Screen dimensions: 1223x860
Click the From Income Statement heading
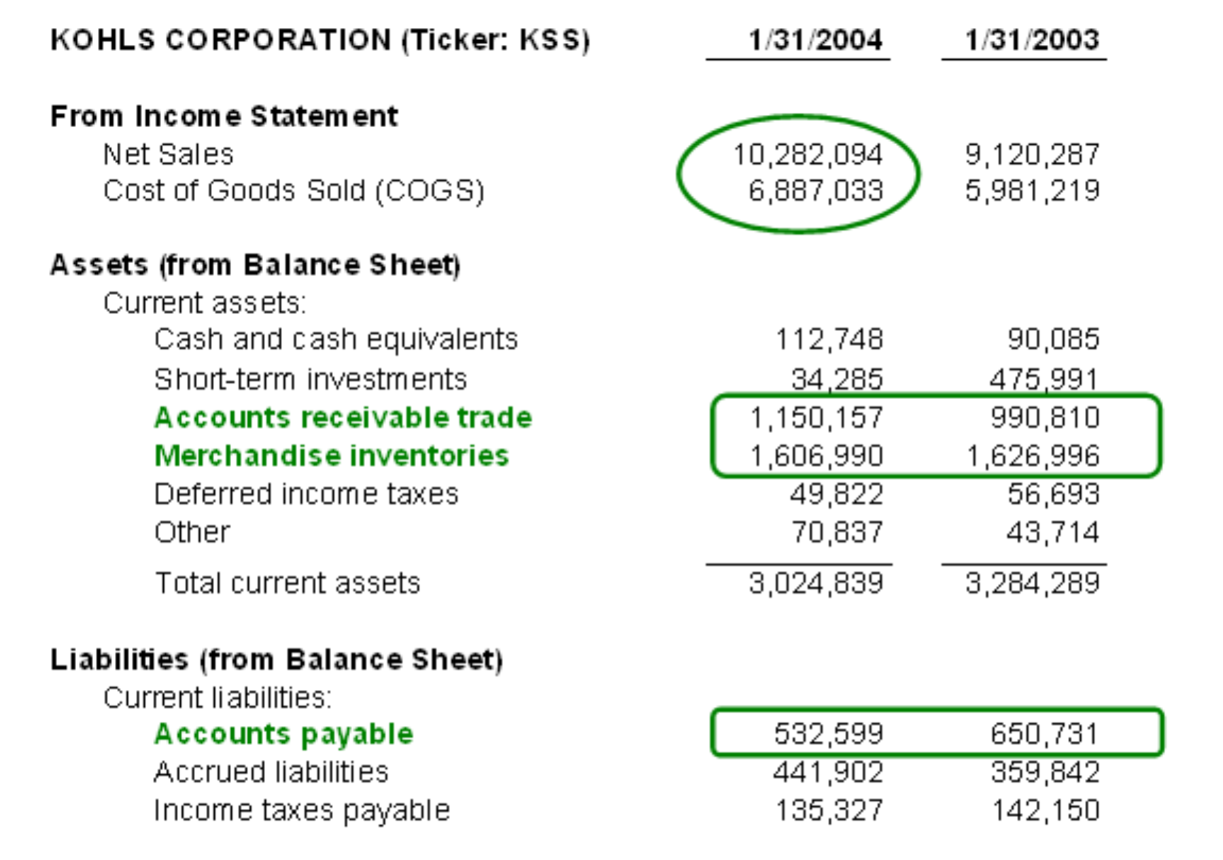[224, 116]
